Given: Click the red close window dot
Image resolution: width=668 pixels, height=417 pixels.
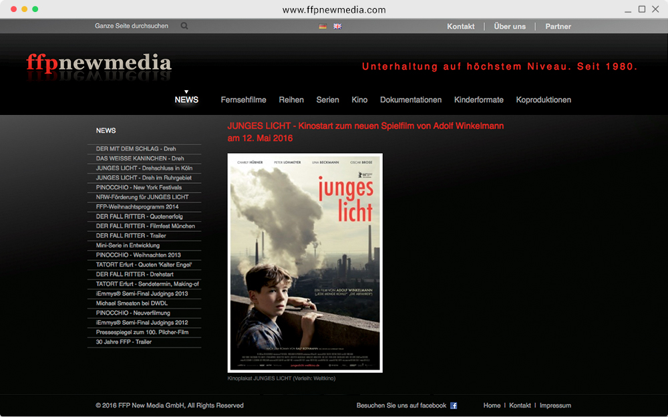Looking at the screenshot, I should pyautogui.click(x=13, y=9).
